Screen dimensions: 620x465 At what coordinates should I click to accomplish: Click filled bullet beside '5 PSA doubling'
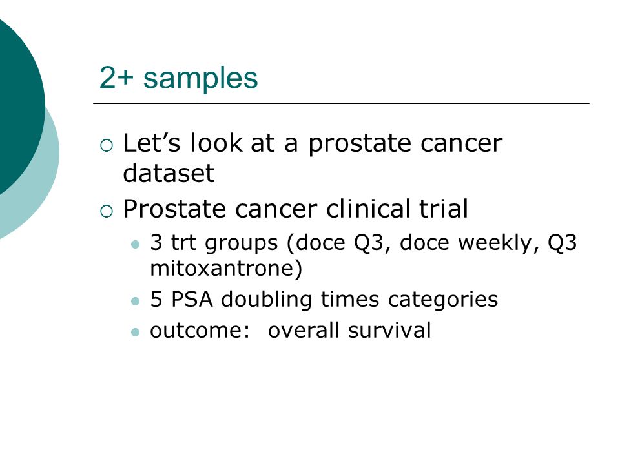pyautogui.click(x=135, y=302)
